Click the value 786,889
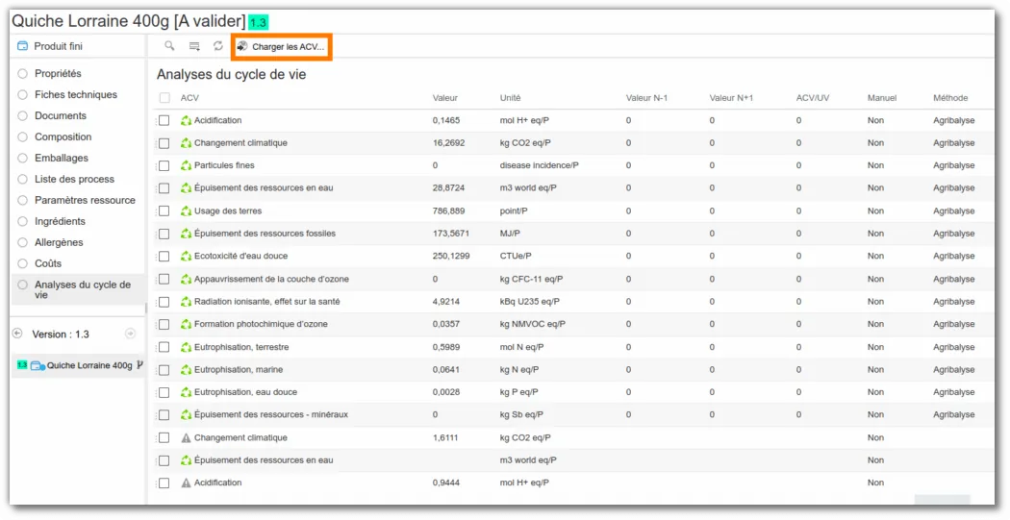This screenshot has height=520, width=1010. [448, 210]
